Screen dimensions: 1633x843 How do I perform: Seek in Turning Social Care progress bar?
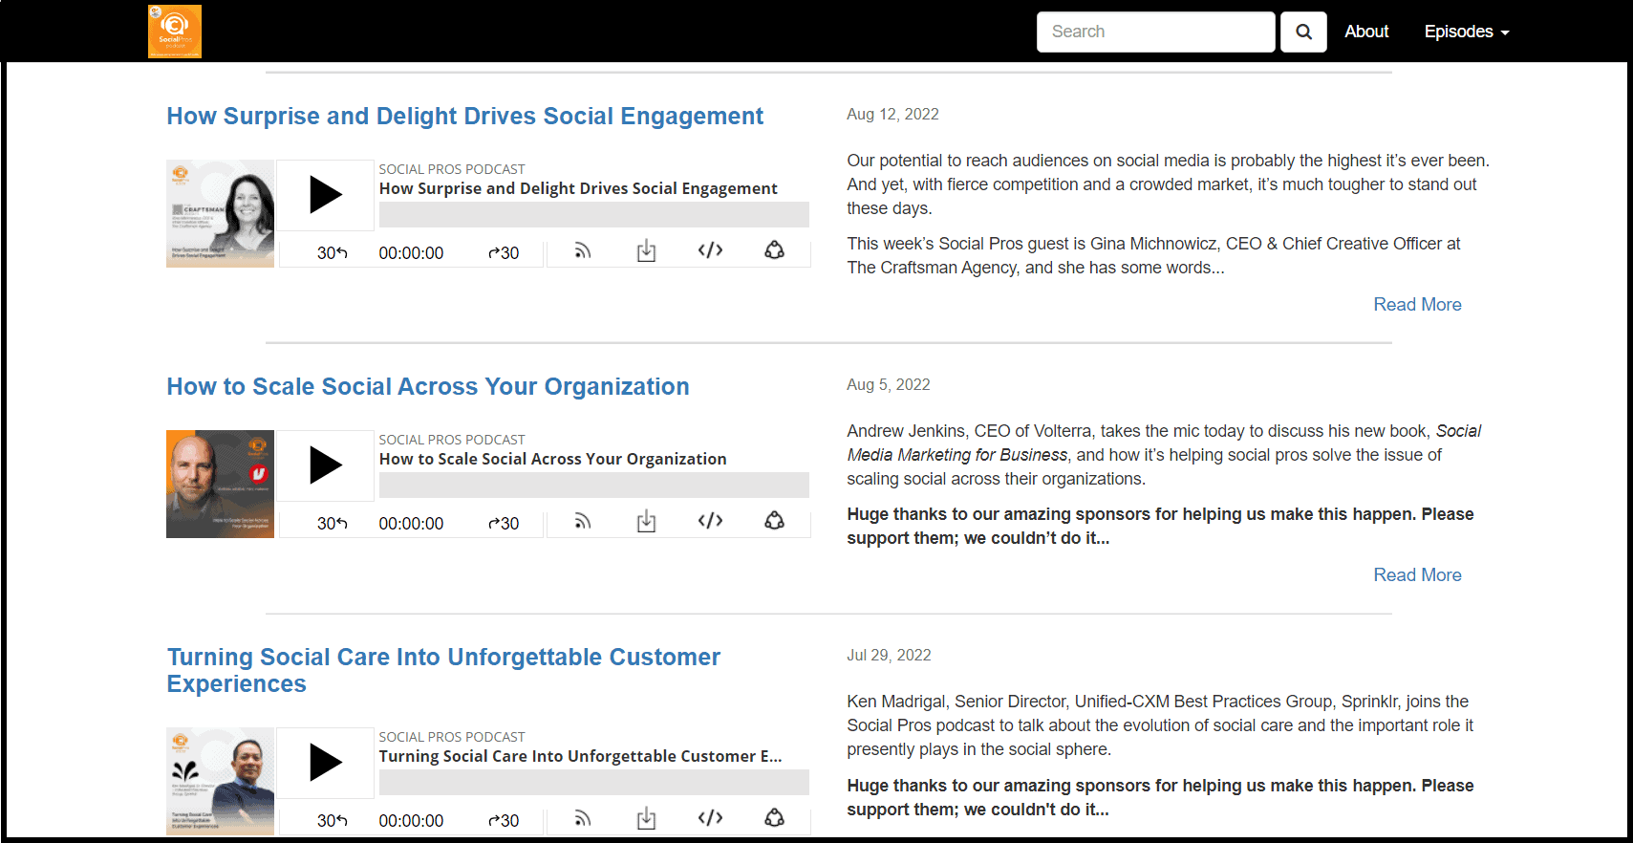[x=593, y=782]
